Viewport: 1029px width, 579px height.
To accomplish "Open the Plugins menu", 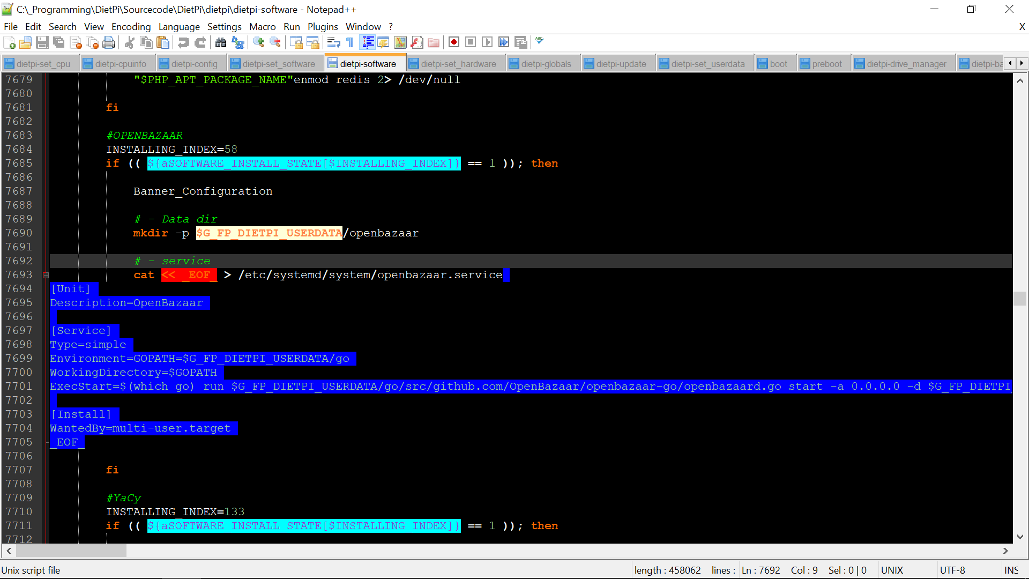I will [322, 27].
